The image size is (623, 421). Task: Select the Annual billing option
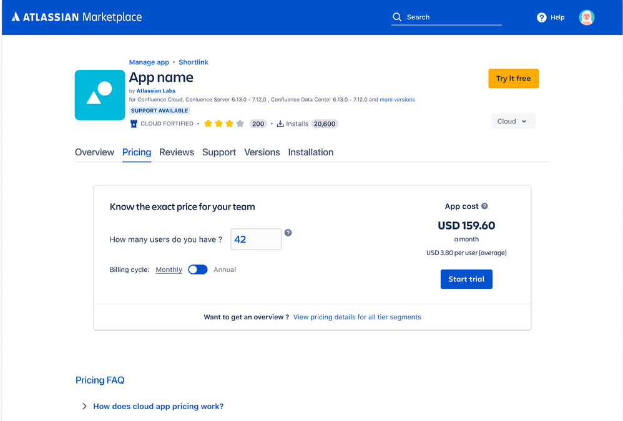tap(225, 270)
